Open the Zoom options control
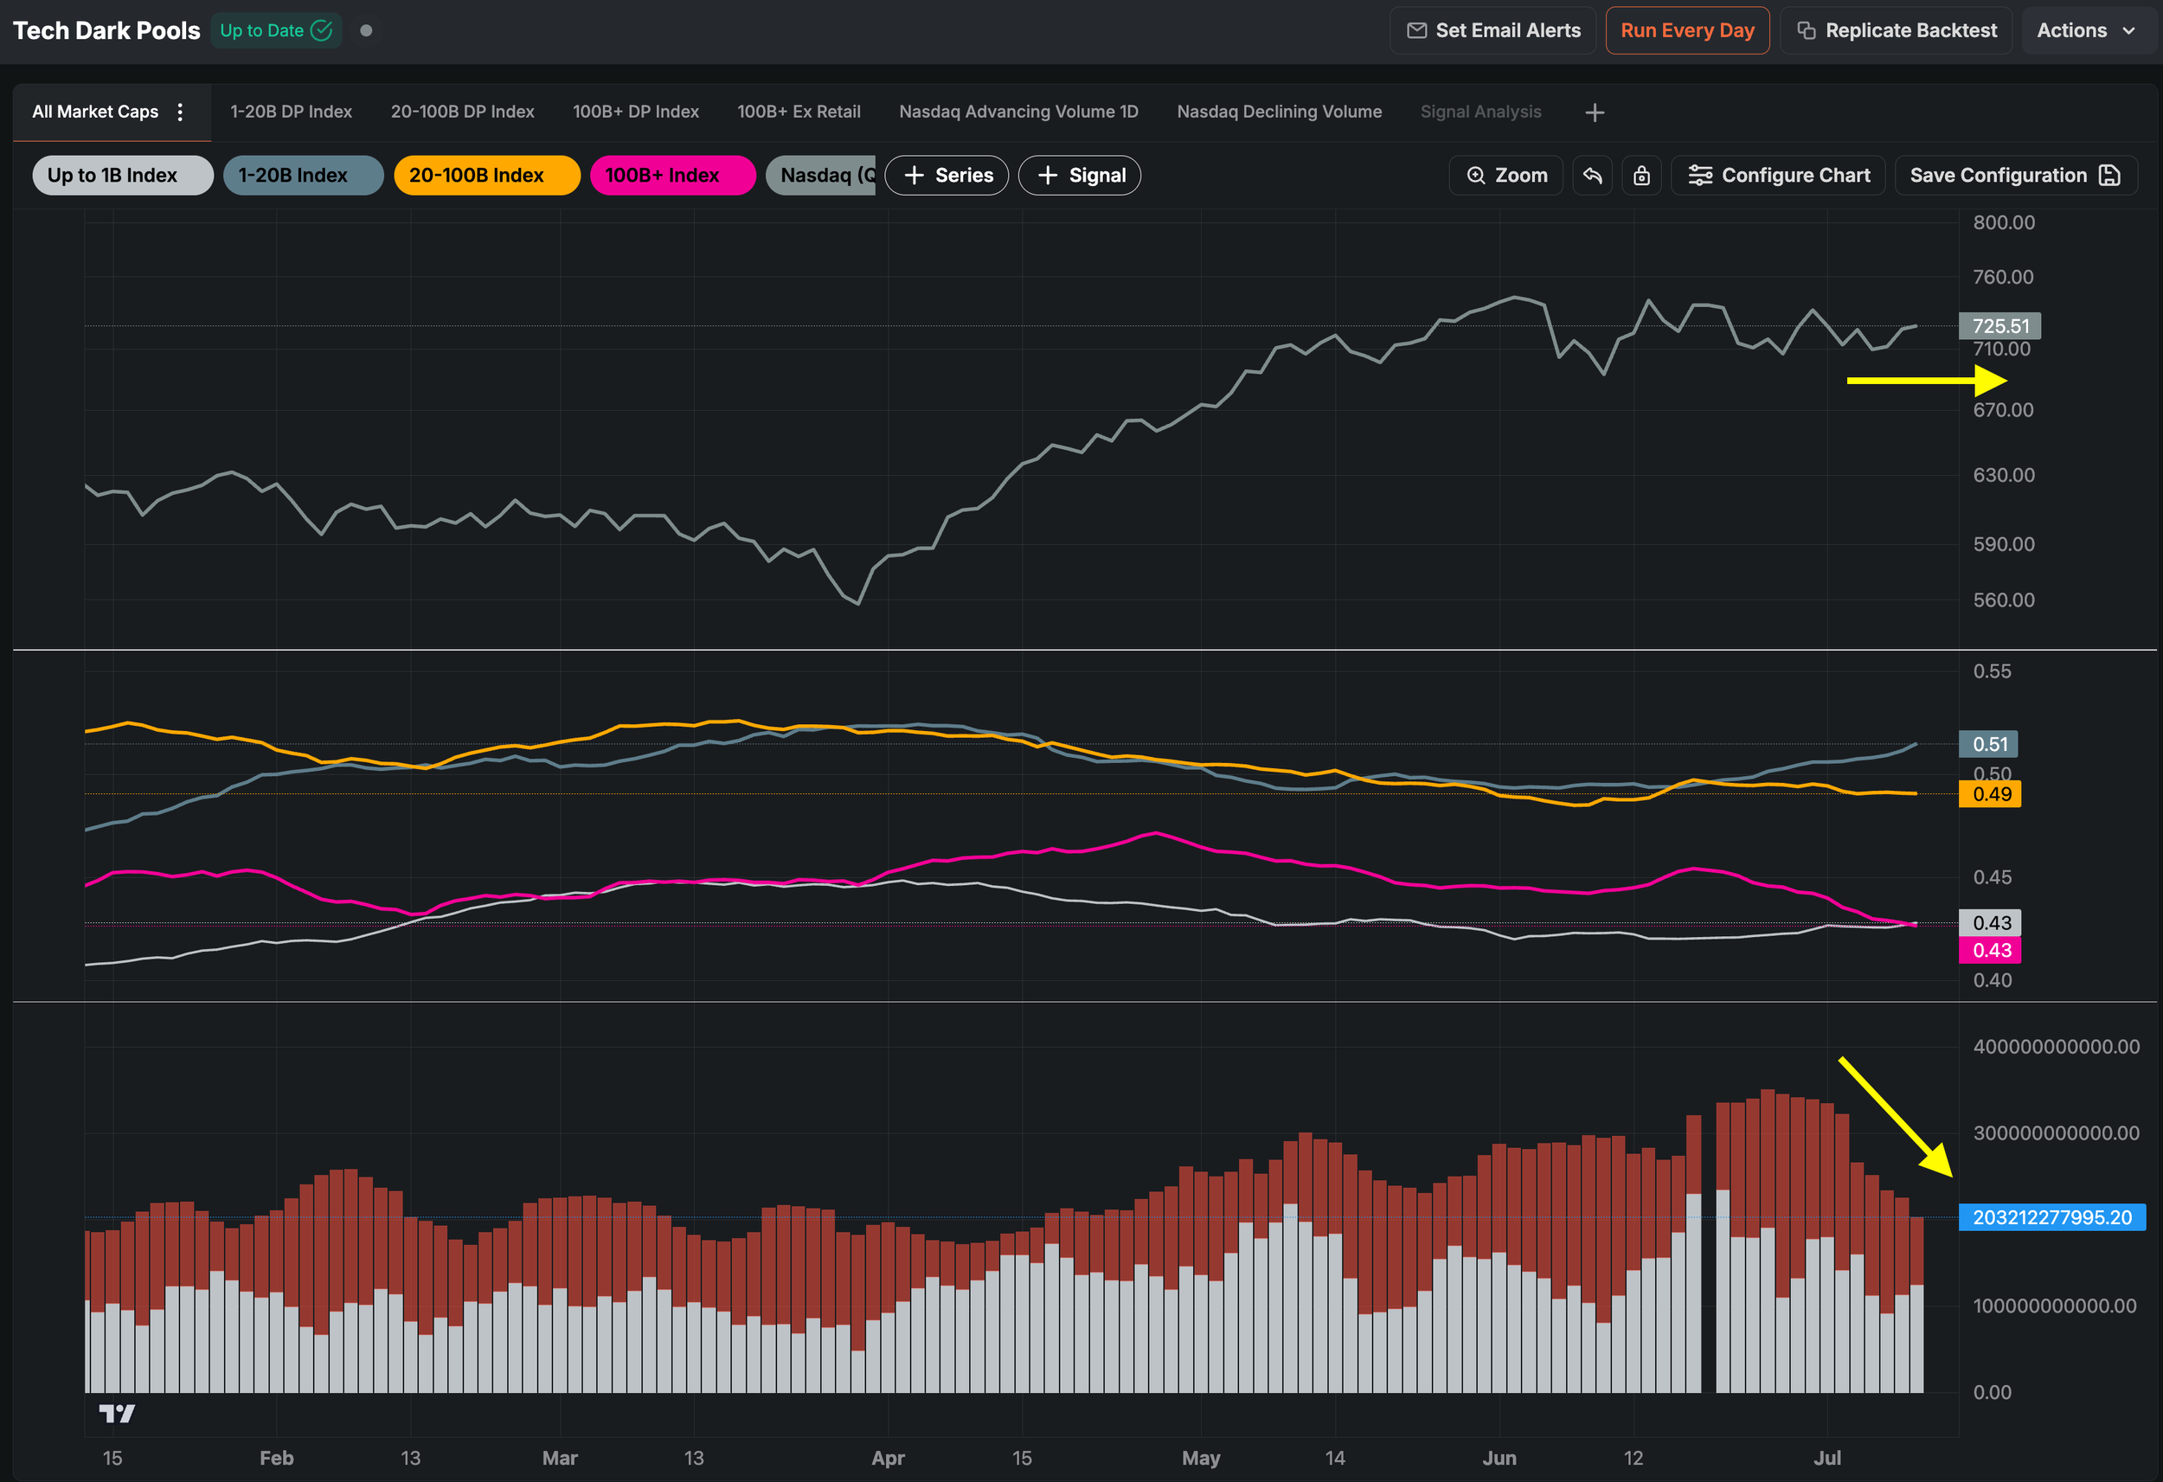The height and width of the screenshot is (1482, 2163). click(1506, 175)
